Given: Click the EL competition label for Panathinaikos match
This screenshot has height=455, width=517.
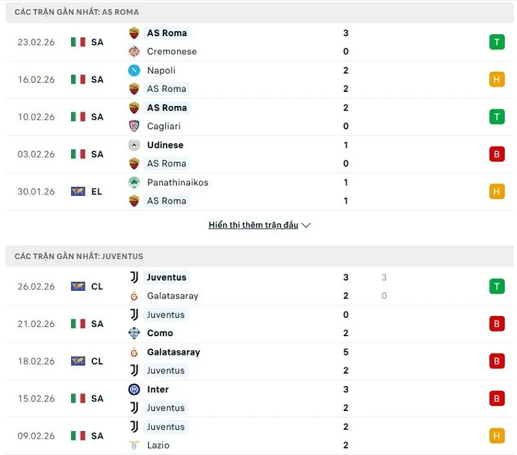Looking at the screenshot, I should (x=97, y=191).
